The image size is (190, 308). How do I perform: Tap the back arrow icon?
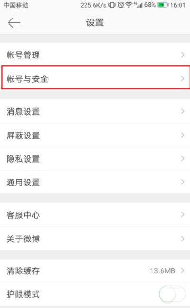pyautogui.click(x=14, y=23)
